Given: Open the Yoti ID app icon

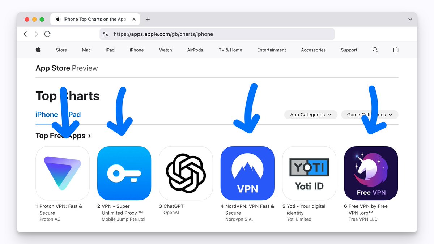Looking at the screenshot, I should [309, 173].
